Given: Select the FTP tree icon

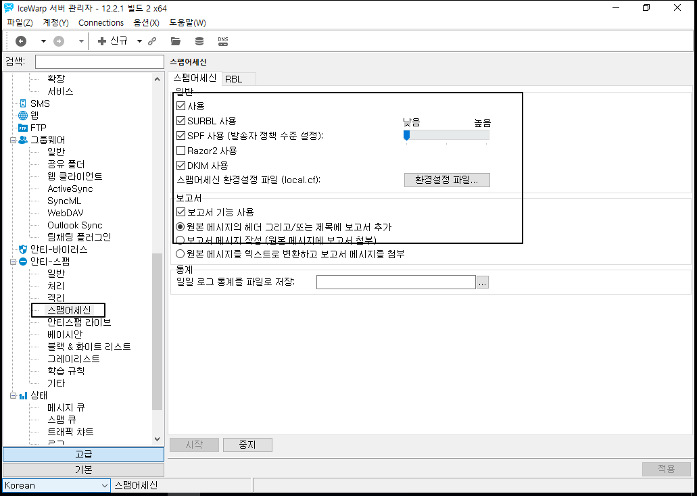Looking at the screenshot, I should (x=23, y=128).
